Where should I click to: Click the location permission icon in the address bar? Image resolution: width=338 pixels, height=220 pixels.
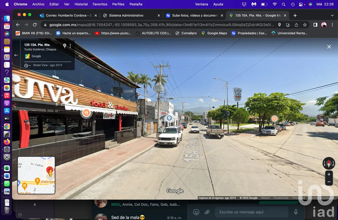point(279,25)
